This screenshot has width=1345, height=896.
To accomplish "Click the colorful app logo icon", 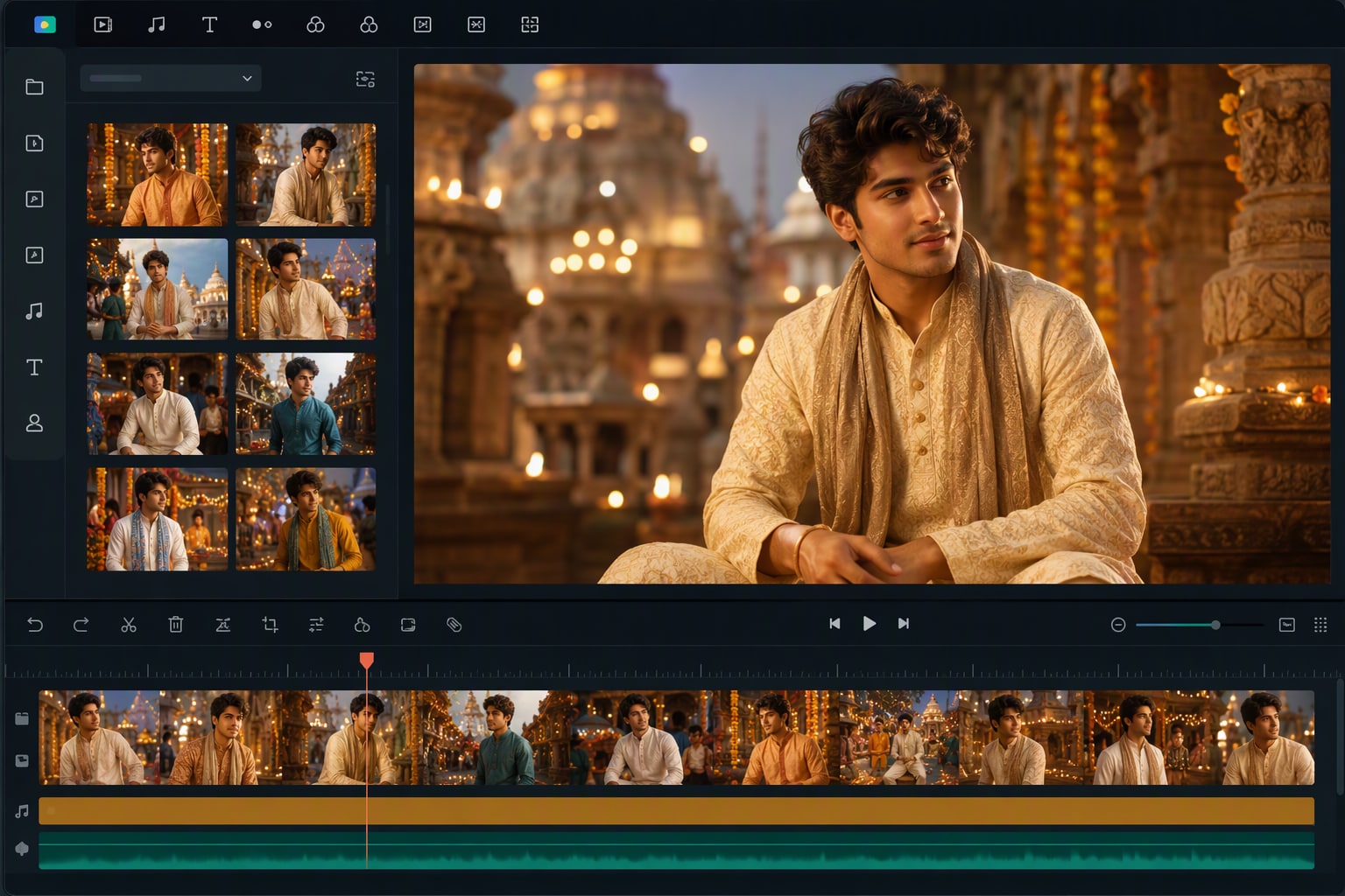I will click(45, 24).
